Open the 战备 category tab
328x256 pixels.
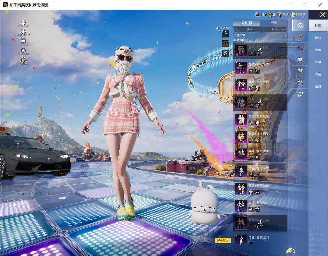[x=318, y=74]
